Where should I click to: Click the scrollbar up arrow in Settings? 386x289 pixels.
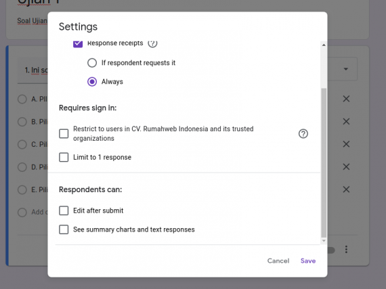click(x=324, y=45)
